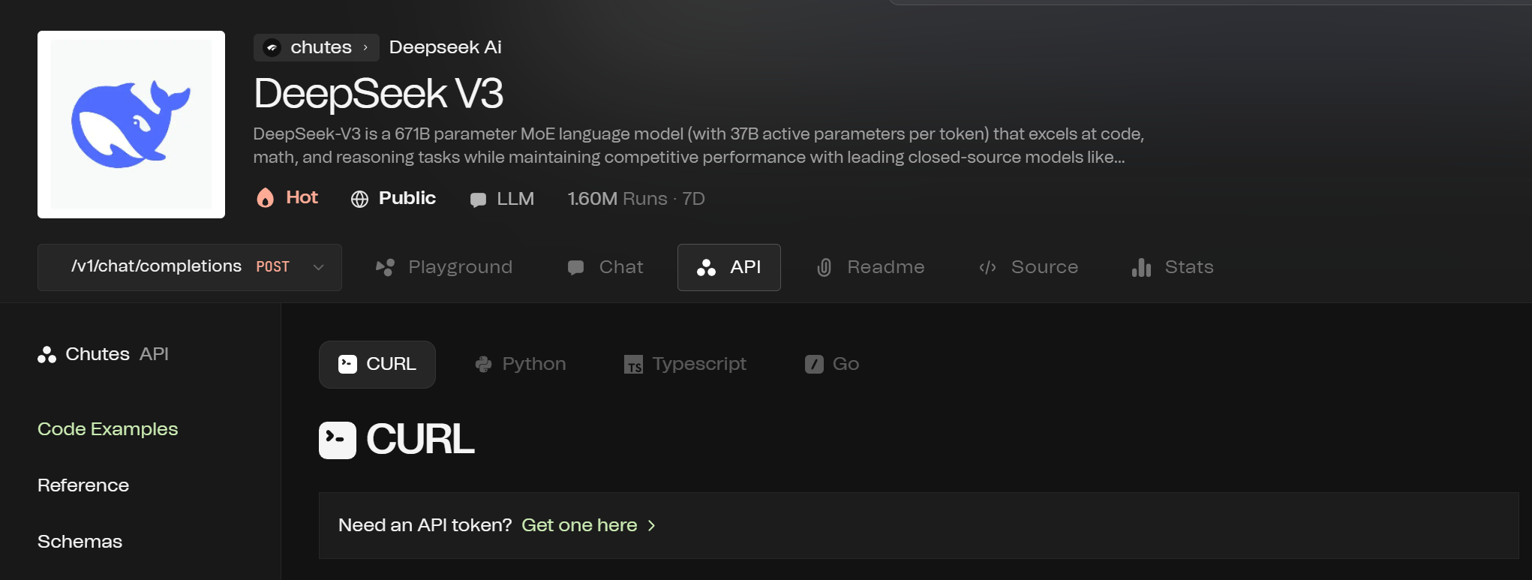Click the Hot flame icon
Image resolution: width=1532 pixels, height=580 pixels.
click(265, 197)
